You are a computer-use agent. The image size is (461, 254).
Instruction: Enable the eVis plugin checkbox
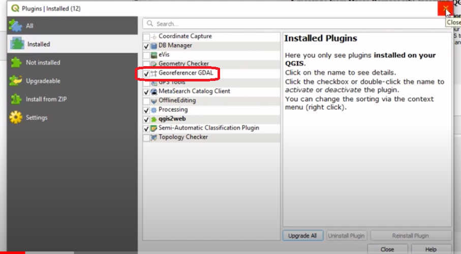click(146, 55)
